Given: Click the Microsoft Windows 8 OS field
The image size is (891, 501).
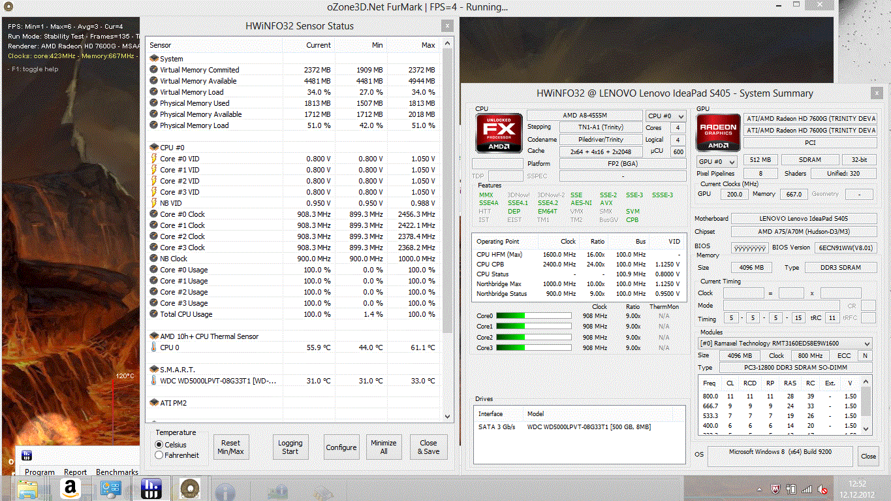Looking at the screenshot, I should (780, 455).
